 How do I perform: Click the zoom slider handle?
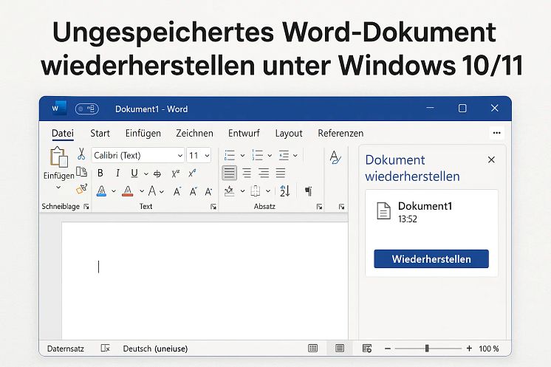tap(427, 349)
